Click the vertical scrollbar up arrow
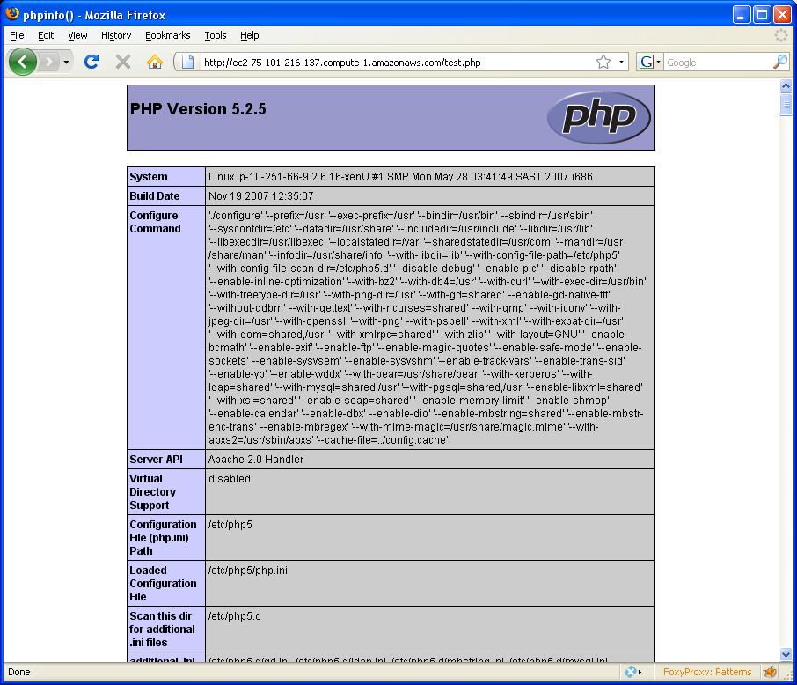Image resolution: width=797 pixels, height=685 pixels. point(786,85)
